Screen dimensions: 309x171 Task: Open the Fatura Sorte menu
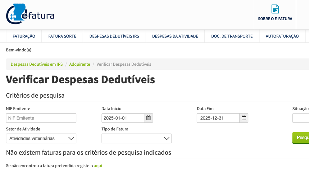62,36
